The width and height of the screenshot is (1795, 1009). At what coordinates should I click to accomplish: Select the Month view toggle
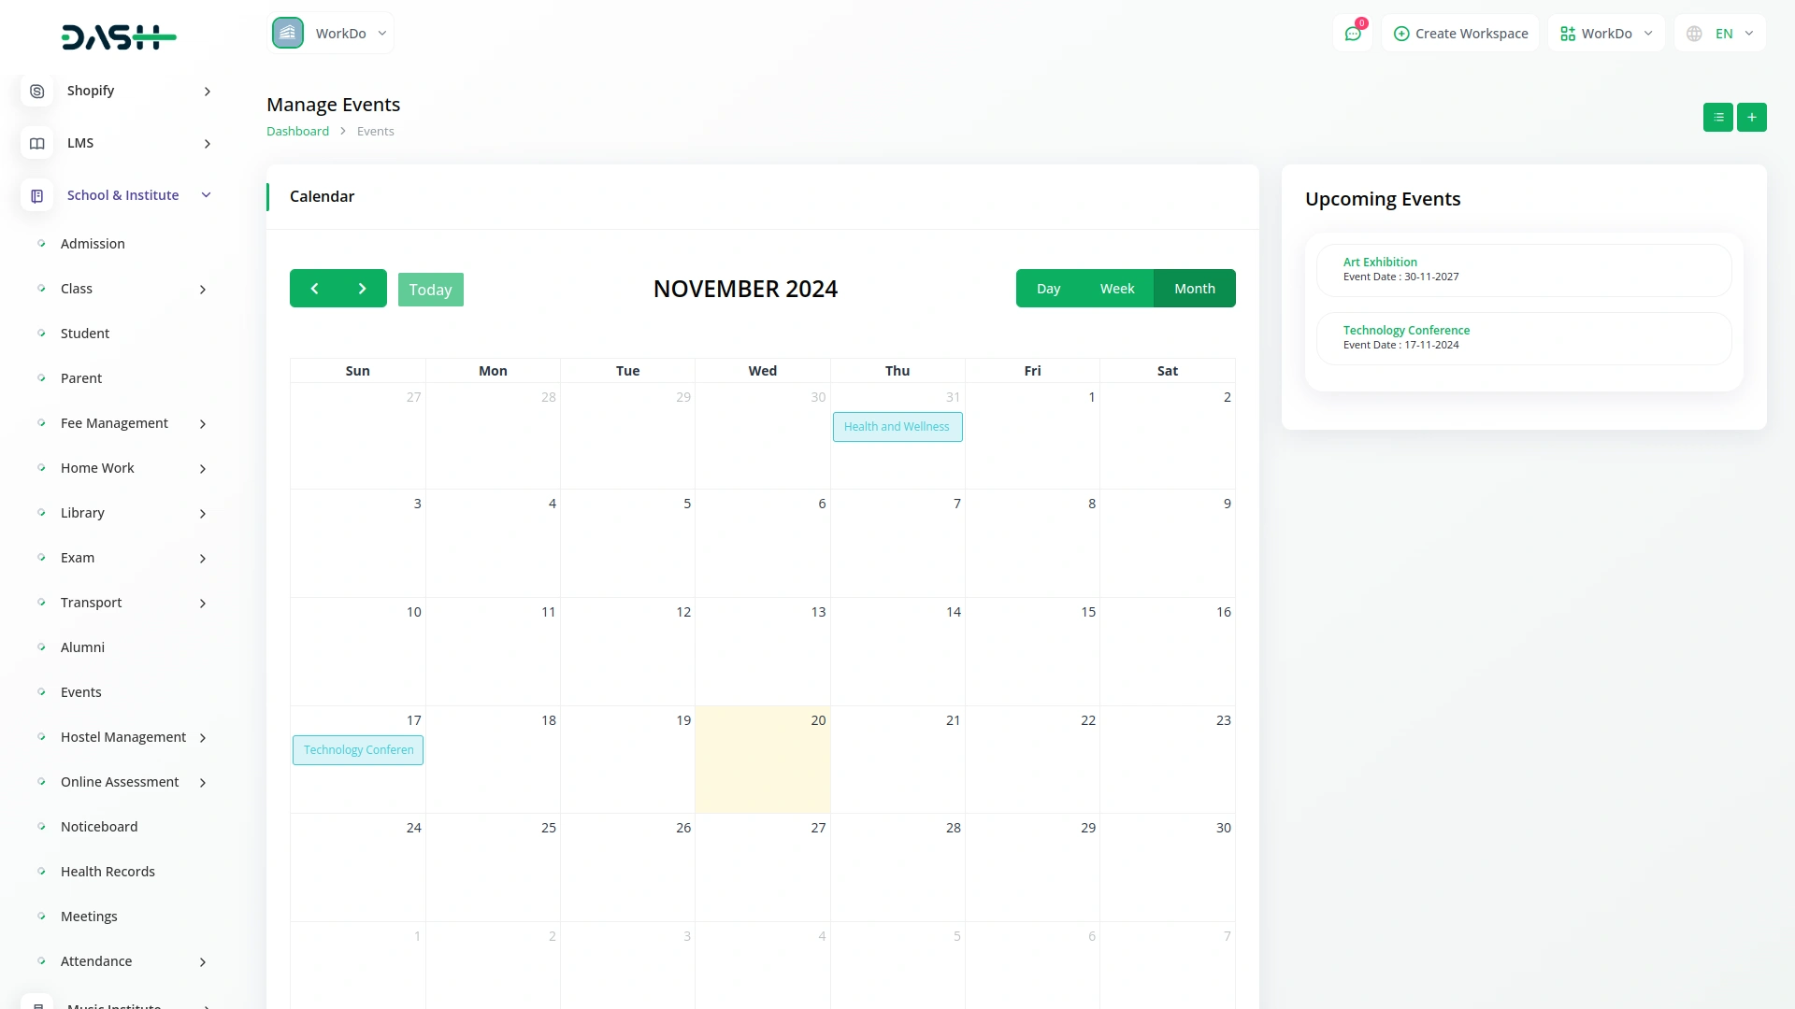point(1194,289)
